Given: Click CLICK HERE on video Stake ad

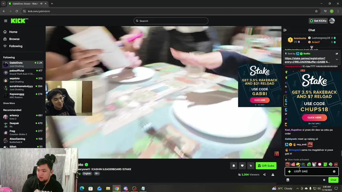Looking at the screenshot, I should [x=260, y=100].
